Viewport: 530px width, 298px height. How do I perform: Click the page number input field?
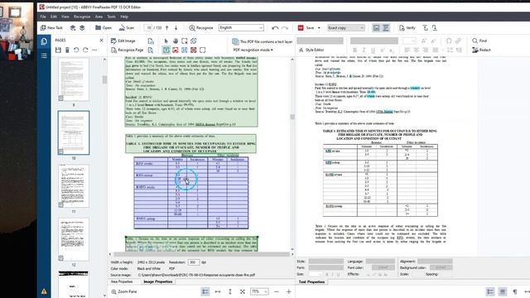click(149, 27)
